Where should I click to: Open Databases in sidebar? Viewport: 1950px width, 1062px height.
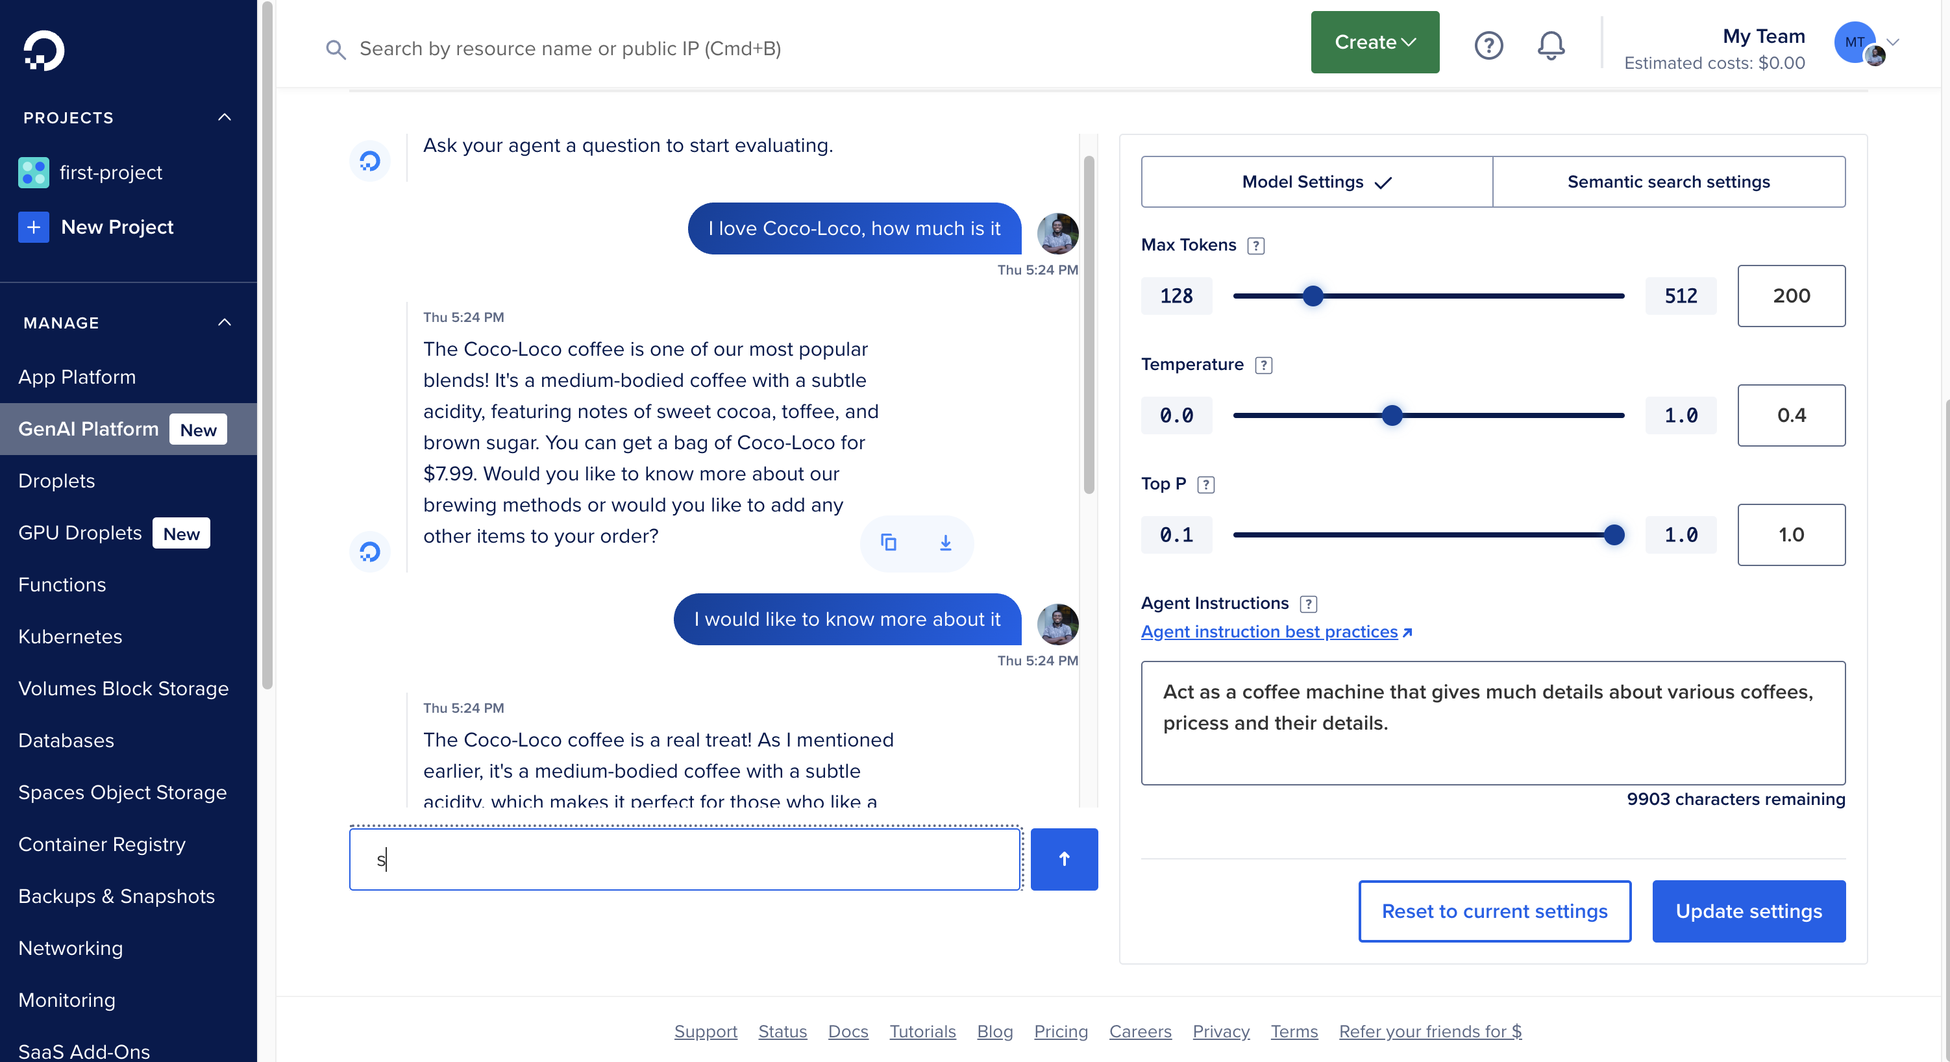[x=66, y=740]
